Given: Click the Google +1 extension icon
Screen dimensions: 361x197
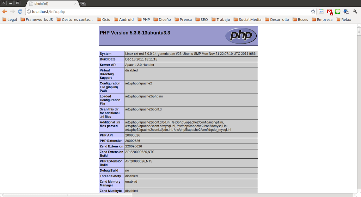Looking at the screenshot, I should pyautogui.click(x=321, y=12).
